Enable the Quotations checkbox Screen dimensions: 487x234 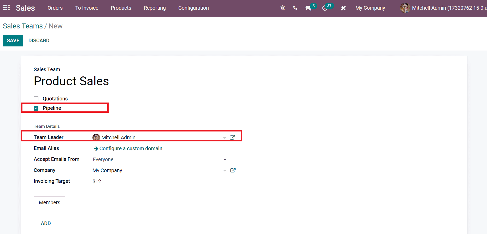click(36, 99)
